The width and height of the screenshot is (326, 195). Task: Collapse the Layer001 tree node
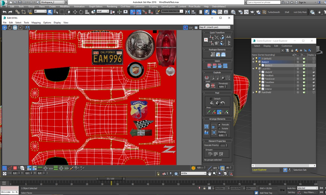(253, 69)
